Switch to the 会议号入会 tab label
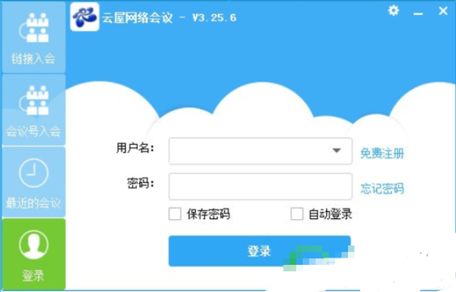Image resolution: width=456 pixels, height=292 pixels. [x=34, y=131]
